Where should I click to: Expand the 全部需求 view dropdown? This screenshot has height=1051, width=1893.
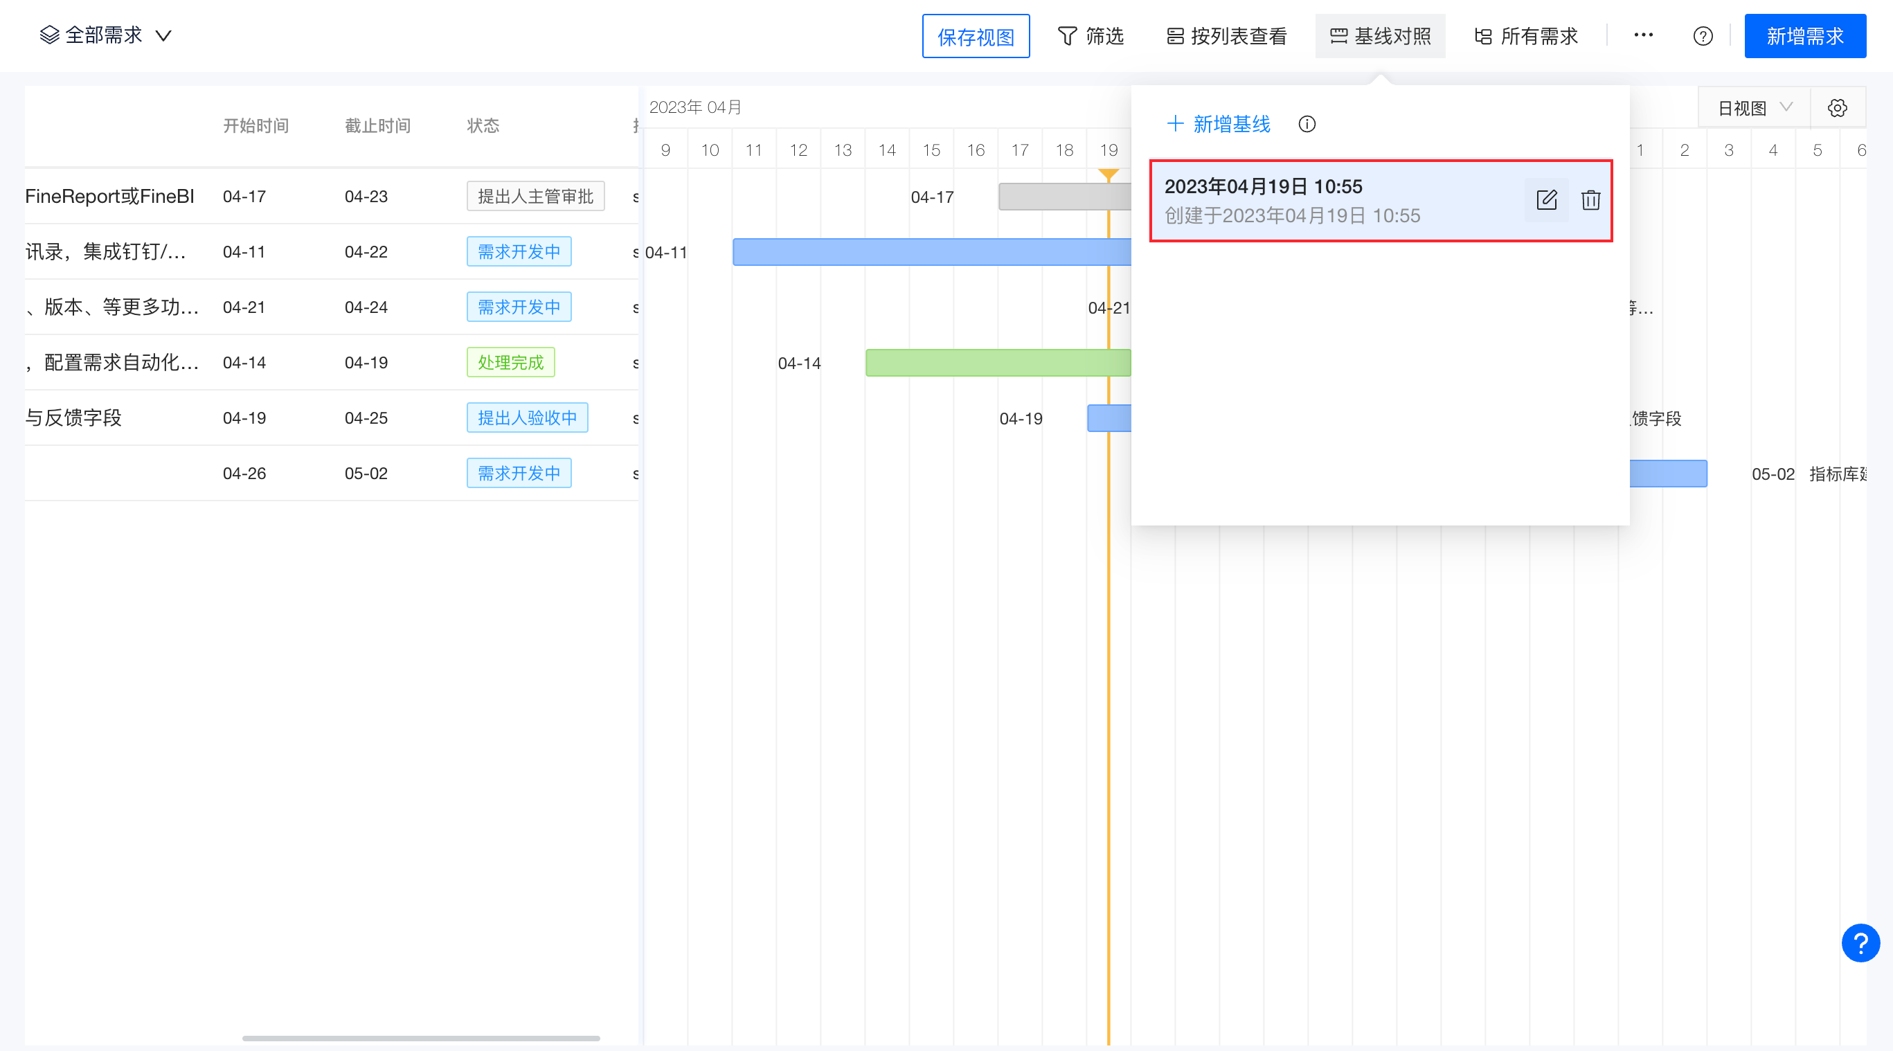(106, 35)
